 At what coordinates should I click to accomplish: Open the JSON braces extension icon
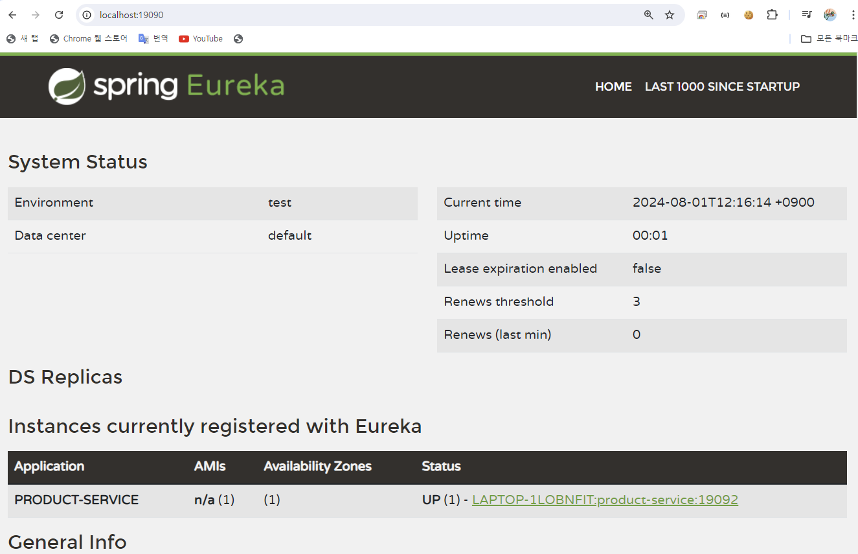[x=725, y=15]
